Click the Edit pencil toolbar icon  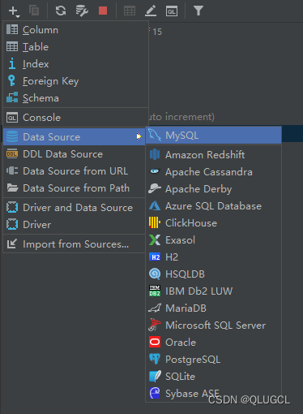click(151, 11)
